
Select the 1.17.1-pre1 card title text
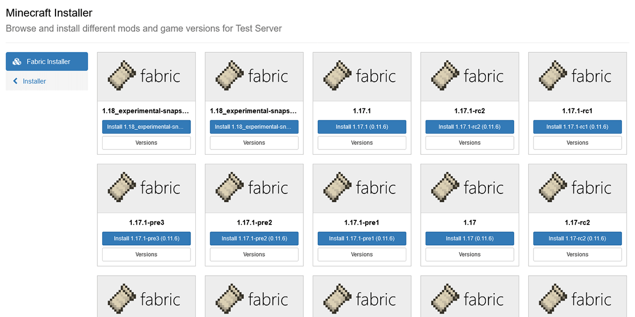(x=362, y=223)
